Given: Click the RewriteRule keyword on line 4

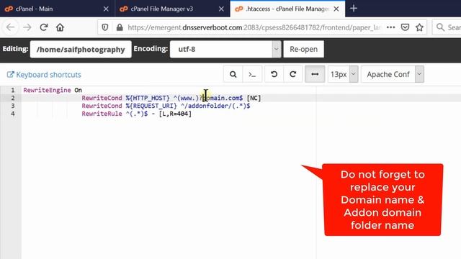Looking at the screenshot, I should [102, 114].
